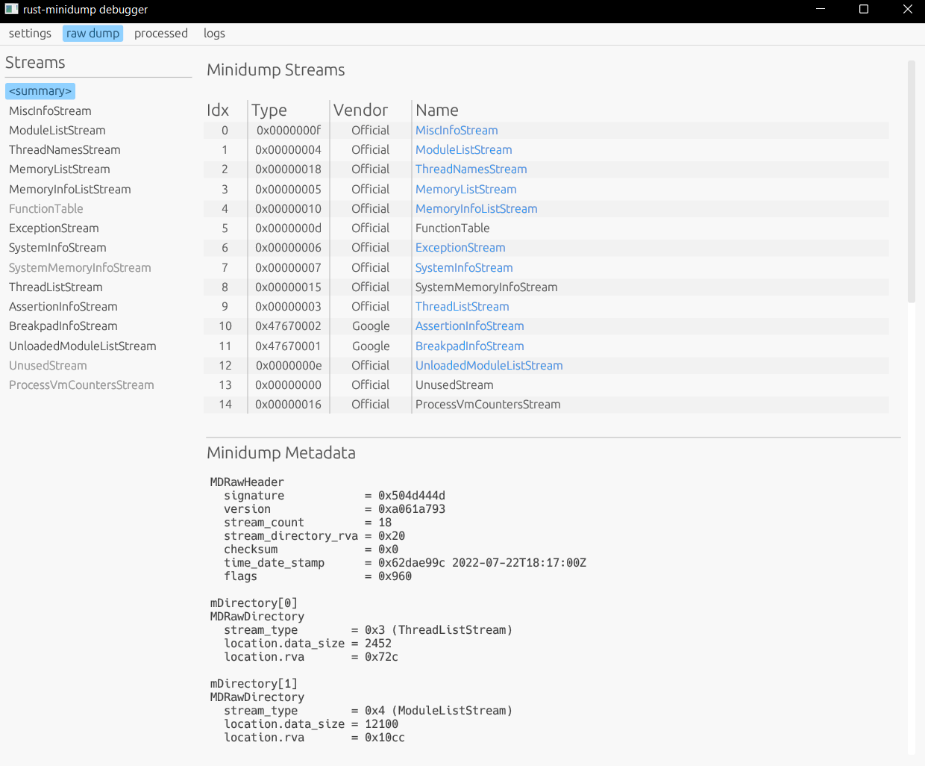Click the Vendor column header
This screenshot has height=766, width=925.
click(361, 110)
